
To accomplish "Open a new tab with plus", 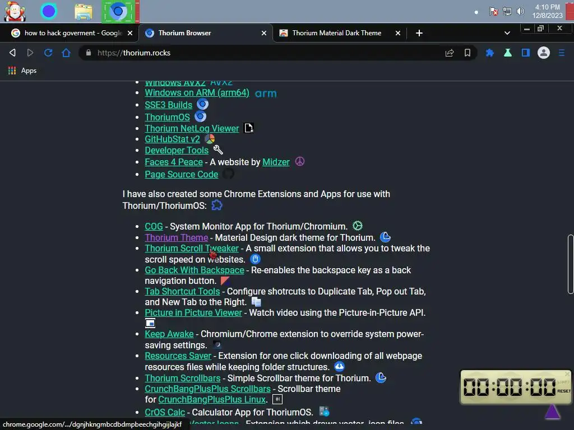I will [419, 33].
